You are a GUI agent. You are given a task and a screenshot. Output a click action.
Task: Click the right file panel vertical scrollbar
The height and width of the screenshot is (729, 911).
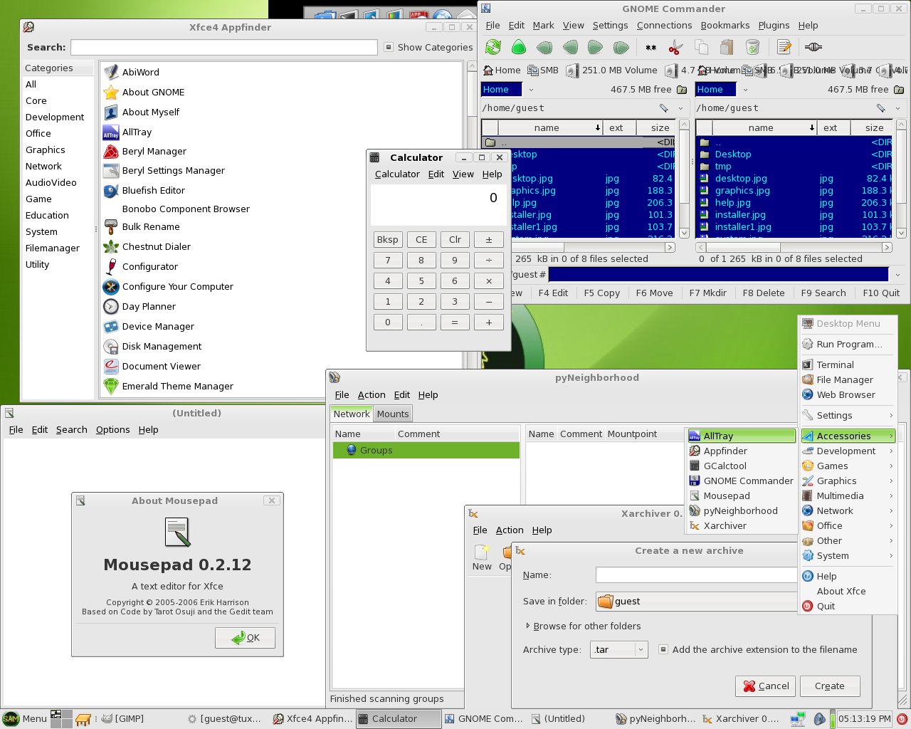click(x=901, y=179)
